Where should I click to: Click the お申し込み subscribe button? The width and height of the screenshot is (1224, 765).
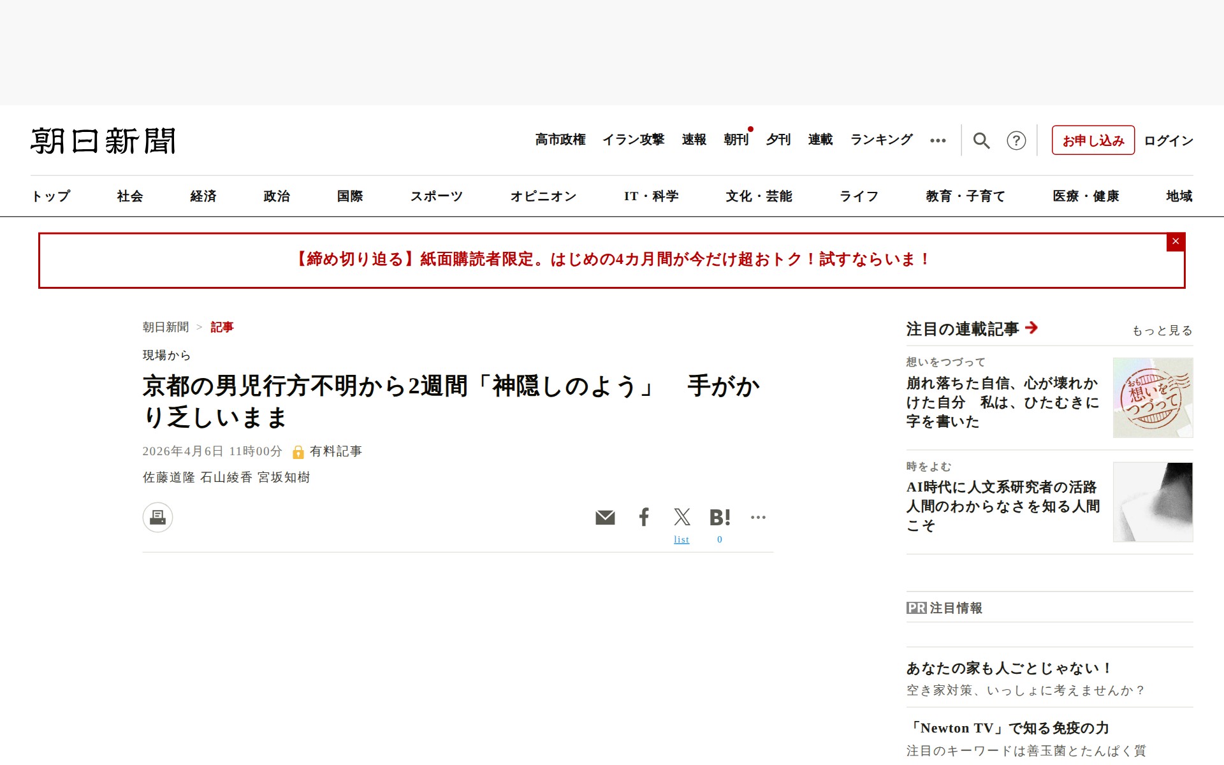click(1093, 140)
